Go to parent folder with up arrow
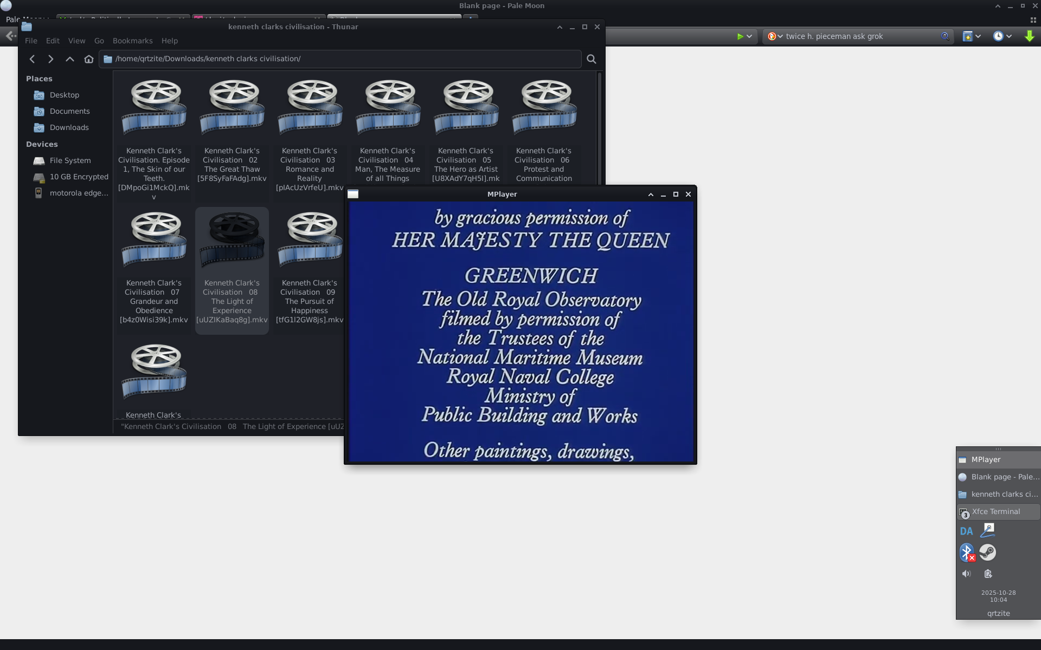The image size is (1041, 650). coord(70,59)
